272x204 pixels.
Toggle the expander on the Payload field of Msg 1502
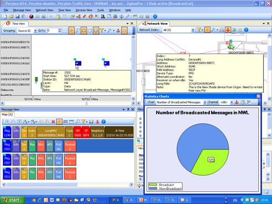click(x=66, y=141)
